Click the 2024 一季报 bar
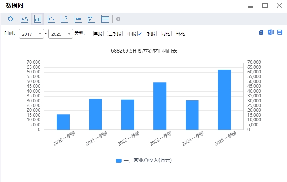 click(192, 115)
